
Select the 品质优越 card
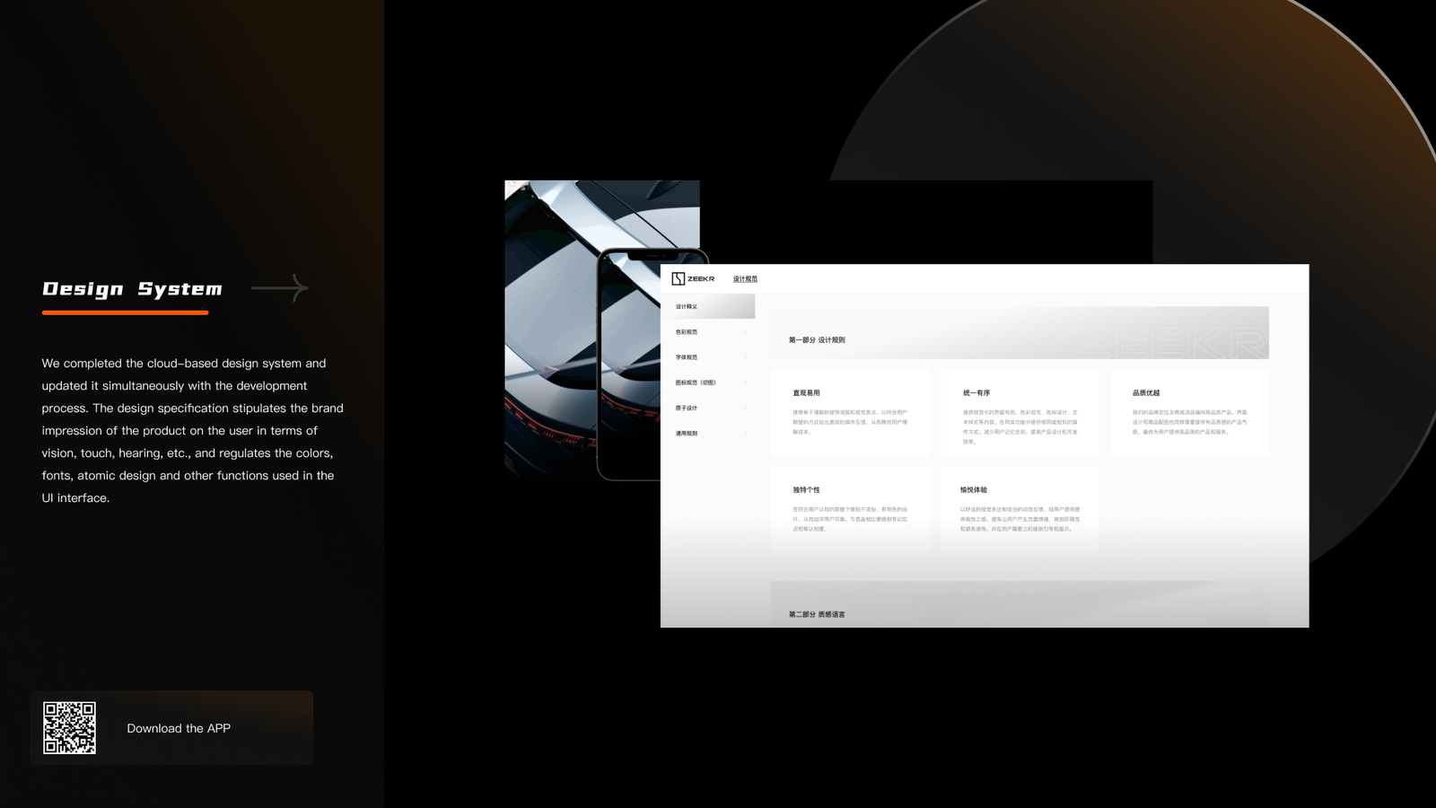pyautogui.click(x=1189, y=413)
